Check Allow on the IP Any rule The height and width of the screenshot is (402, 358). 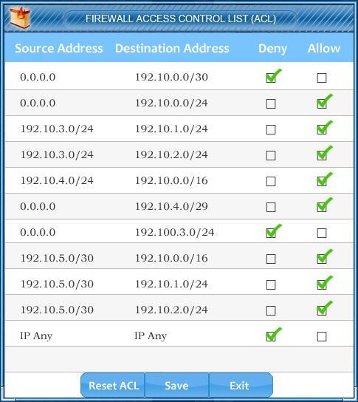[322, 336]
